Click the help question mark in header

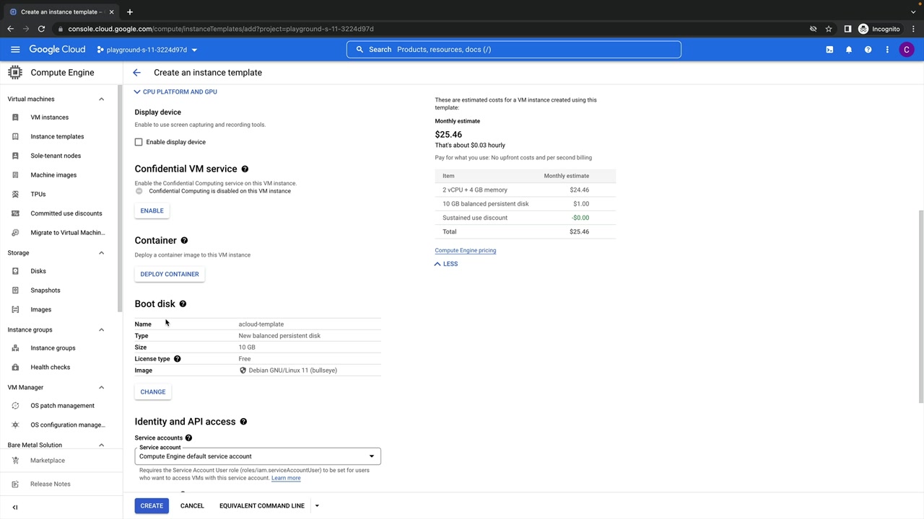click(868, 50)
